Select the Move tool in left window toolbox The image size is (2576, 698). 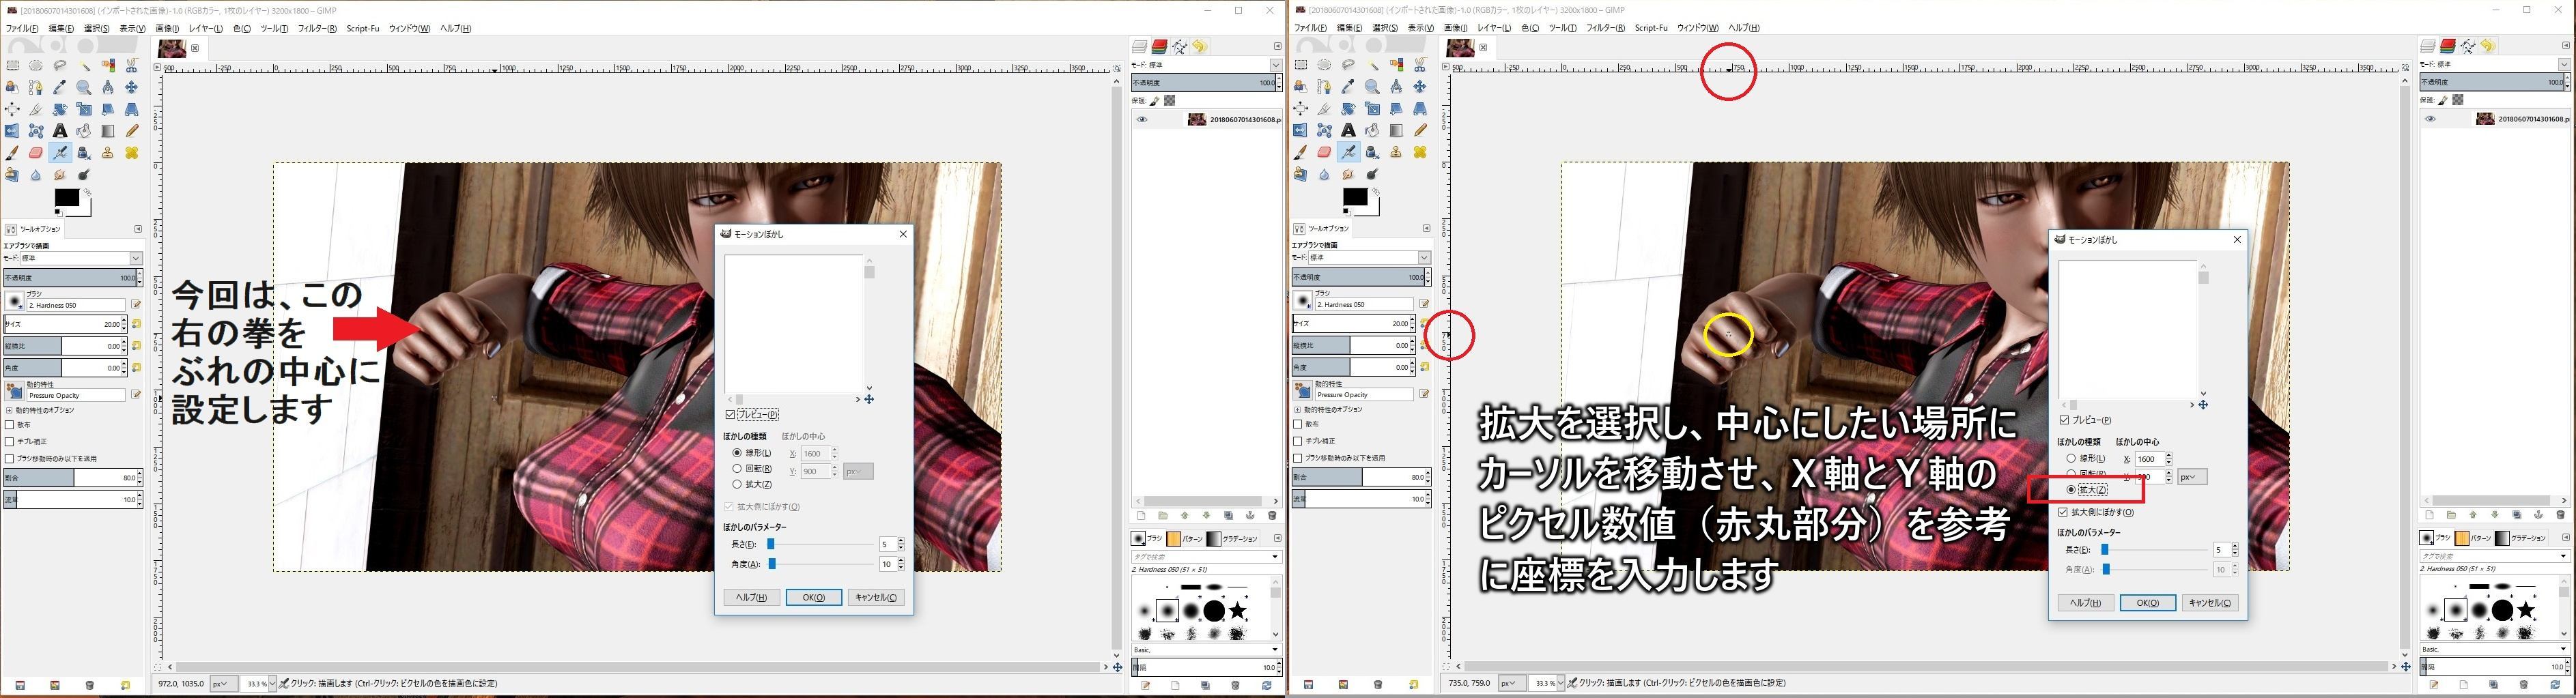(132, 88)
